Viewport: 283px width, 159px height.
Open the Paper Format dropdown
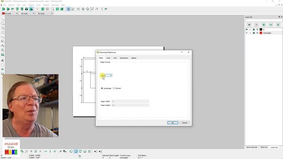(x=107, y=76)
